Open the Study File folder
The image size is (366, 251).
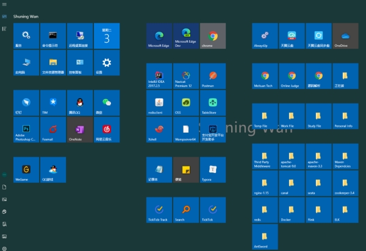(318, 116)
